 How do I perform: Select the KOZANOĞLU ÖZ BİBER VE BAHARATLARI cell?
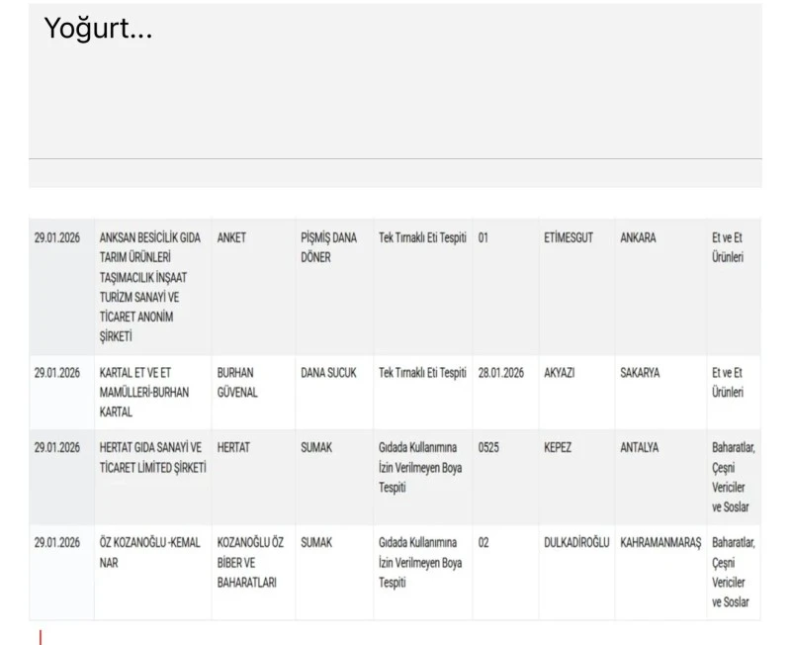(x=251, y=563)
